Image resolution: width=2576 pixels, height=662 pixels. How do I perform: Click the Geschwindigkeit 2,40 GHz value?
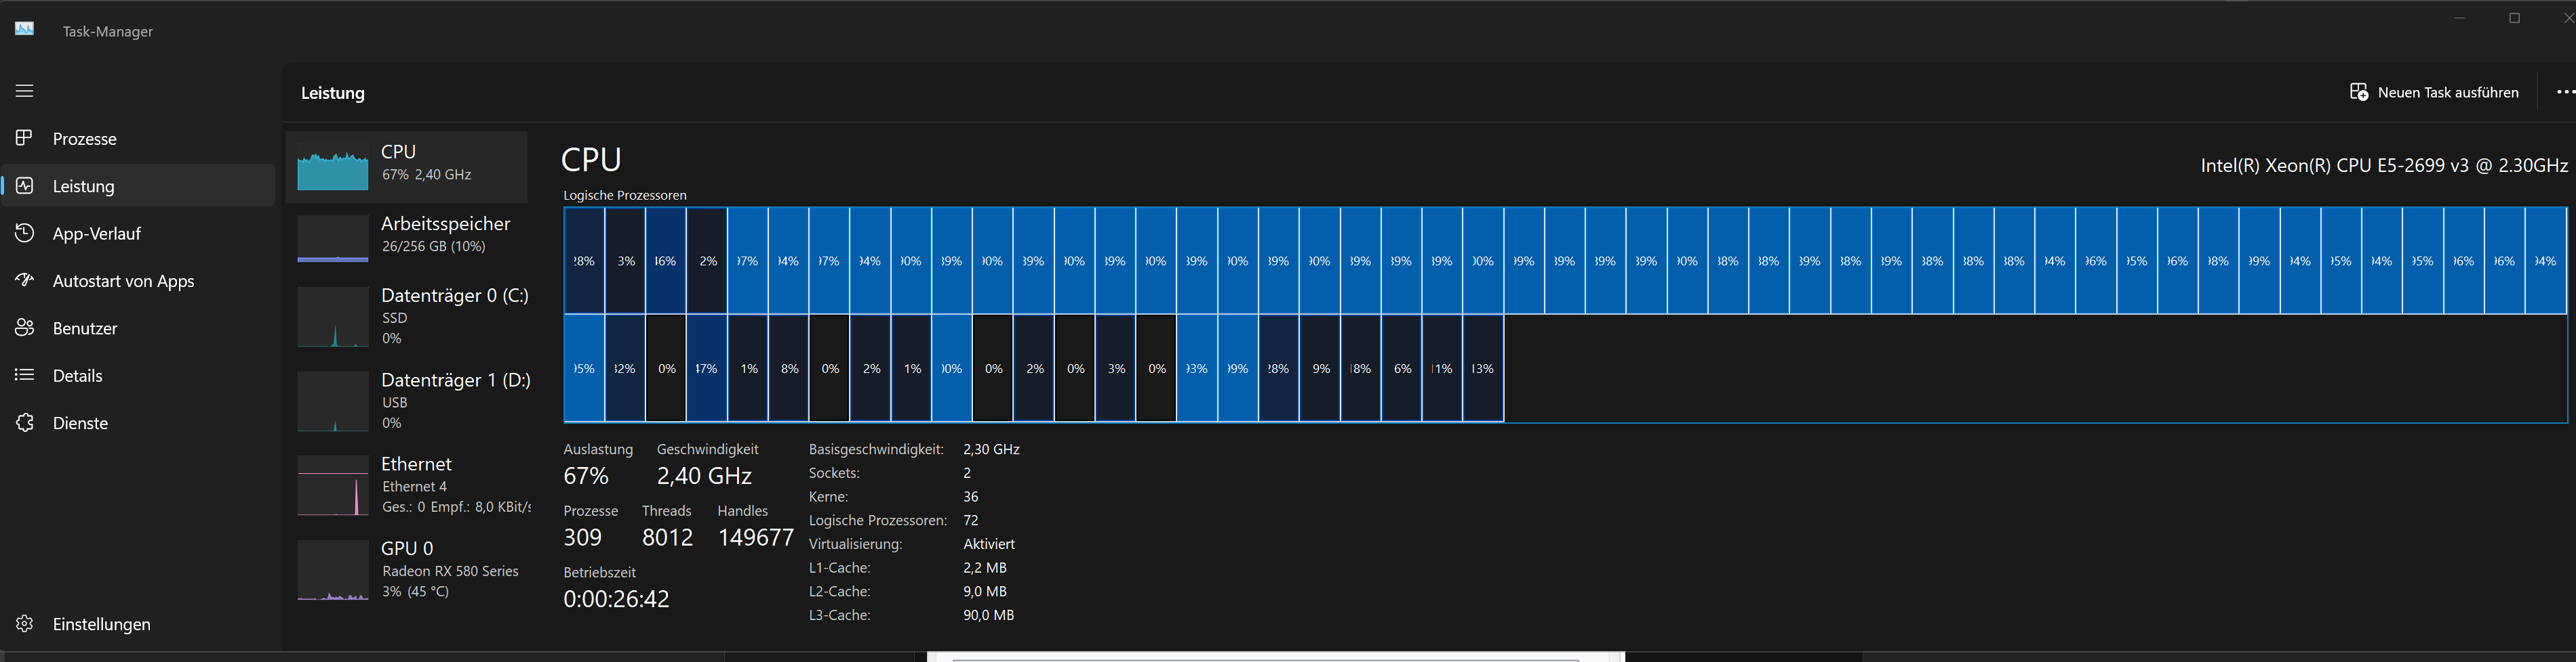tap(704, 477)
